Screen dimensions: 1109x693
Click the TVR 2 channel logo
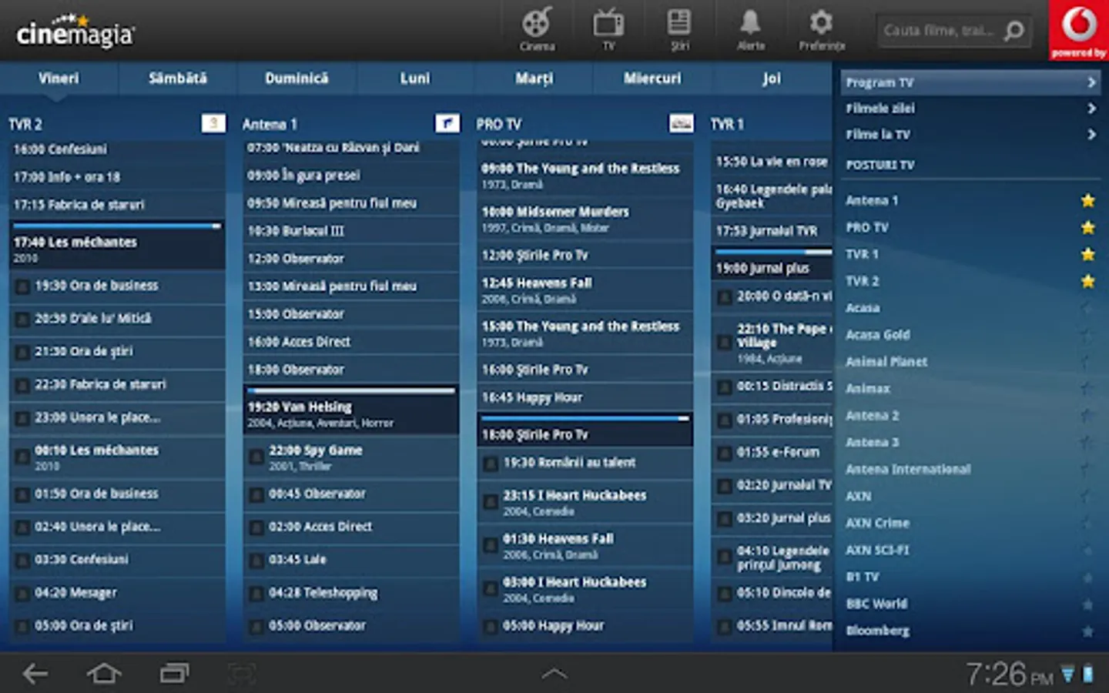point(213,123)
